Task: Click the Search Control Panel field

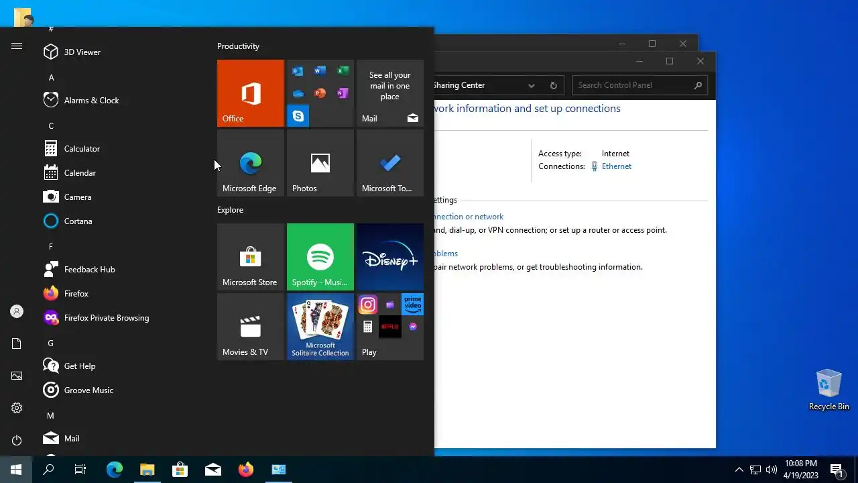Action: 640,85
